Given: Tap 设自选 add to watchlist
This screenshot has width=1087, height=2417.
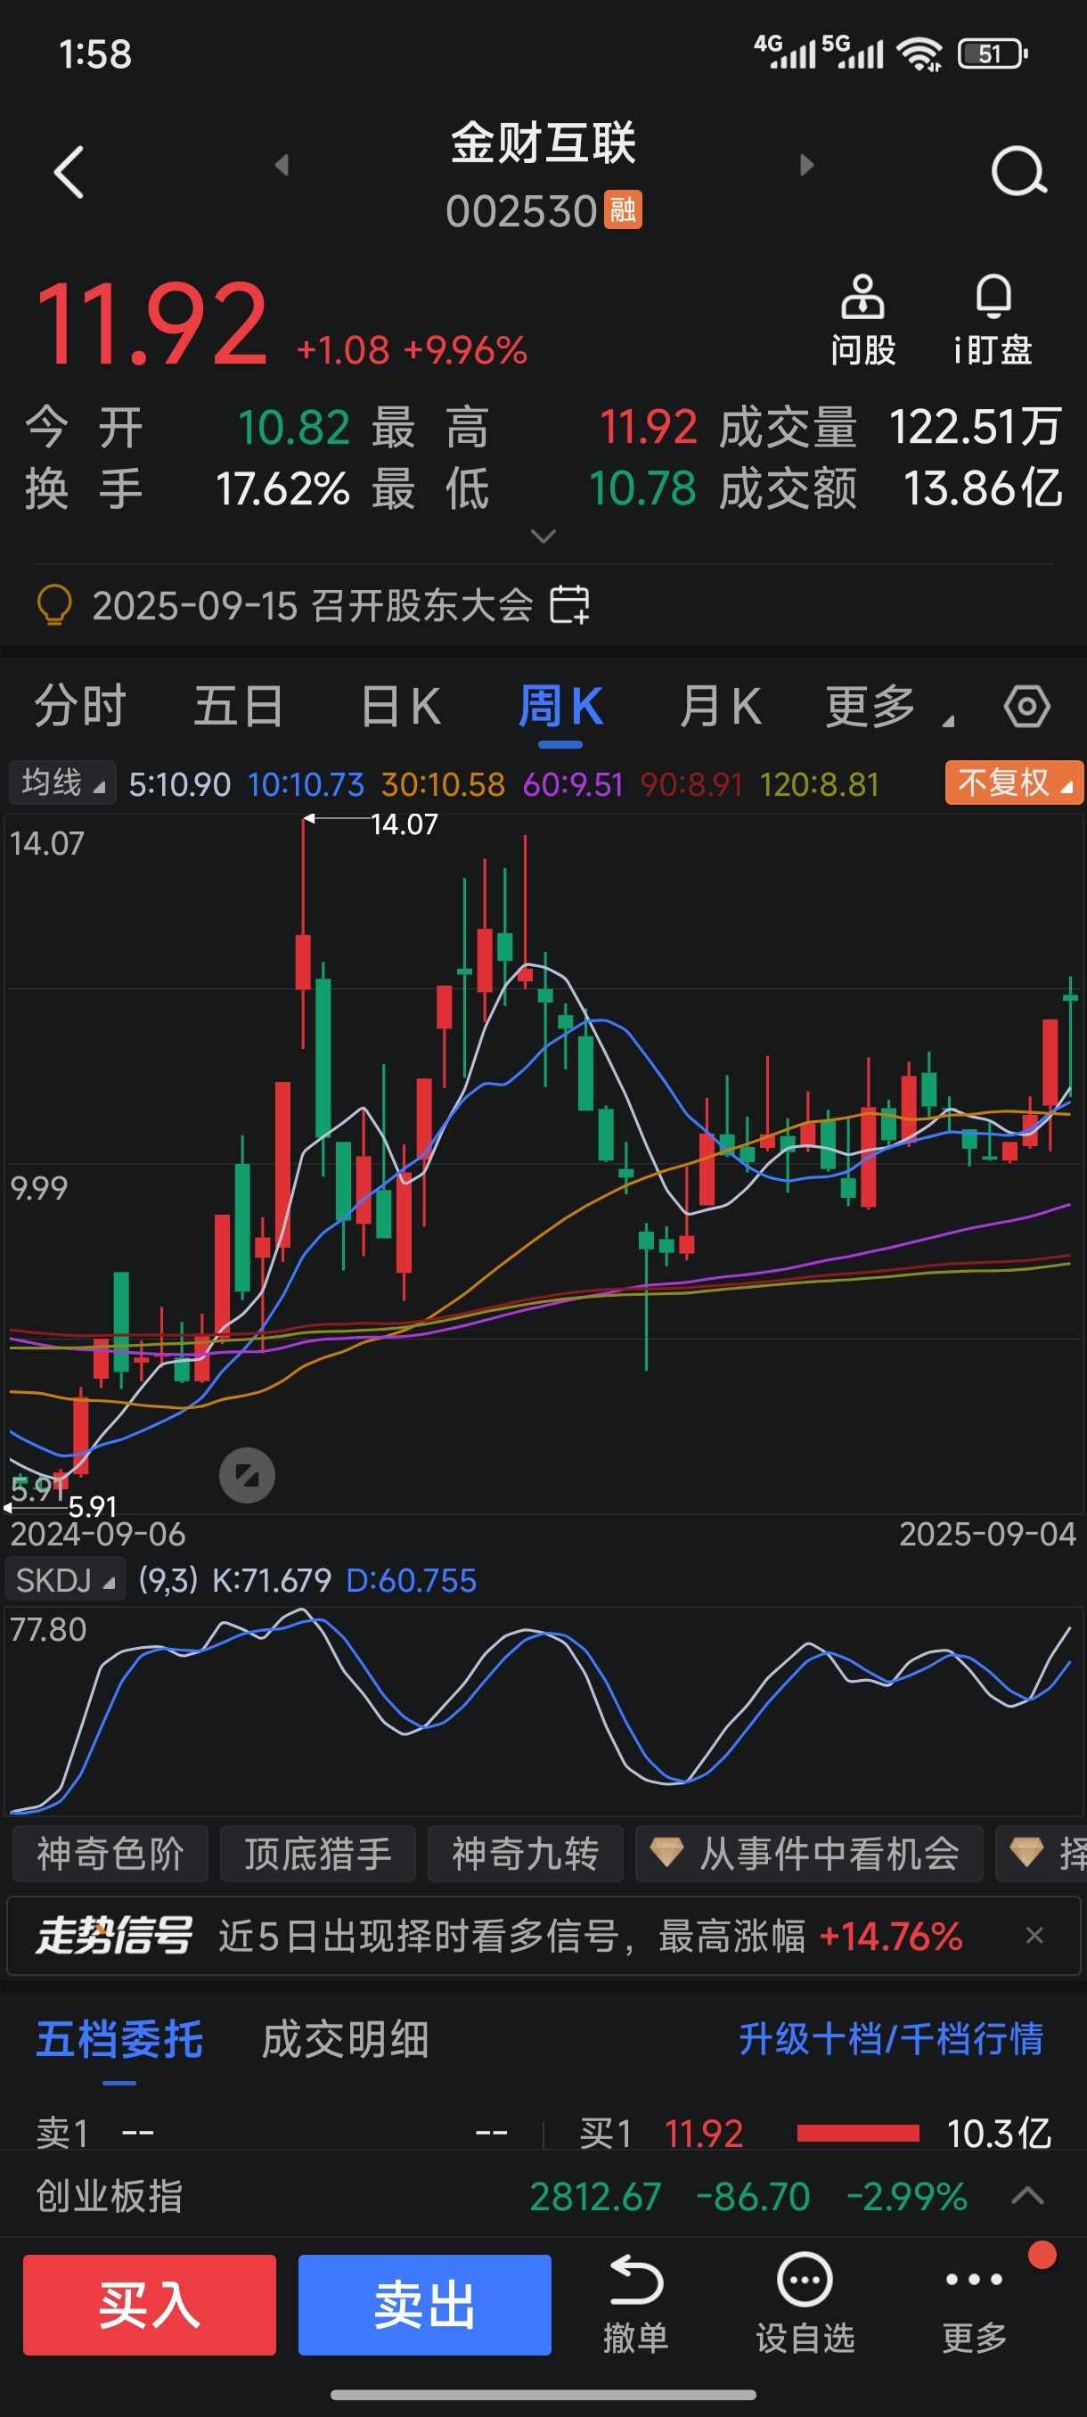Looking at the screenshot, I should [805, 2305].
